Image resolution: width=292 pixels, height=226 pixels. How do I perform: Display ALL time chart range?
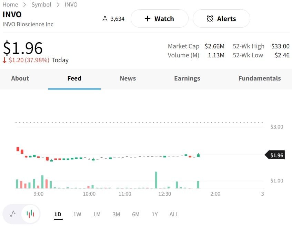(x=174, y=214)
